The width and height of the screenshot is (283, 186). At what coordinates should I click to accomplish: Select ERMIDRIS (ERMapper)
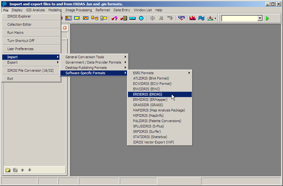click(x=160, y=100)
